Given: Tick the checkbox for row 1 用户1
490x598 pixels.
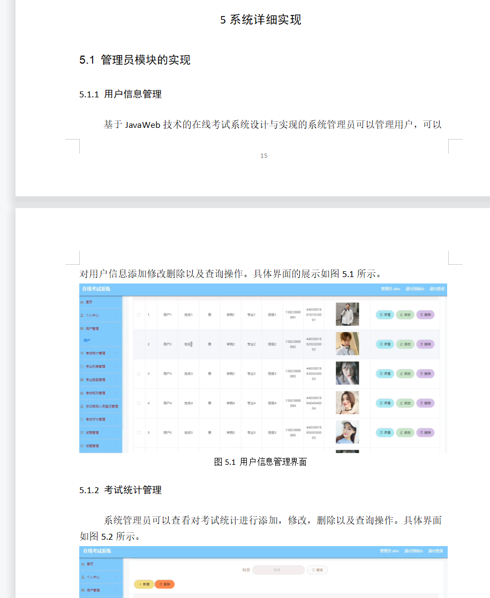Looking at the screenshot, I should click(138, 315).
